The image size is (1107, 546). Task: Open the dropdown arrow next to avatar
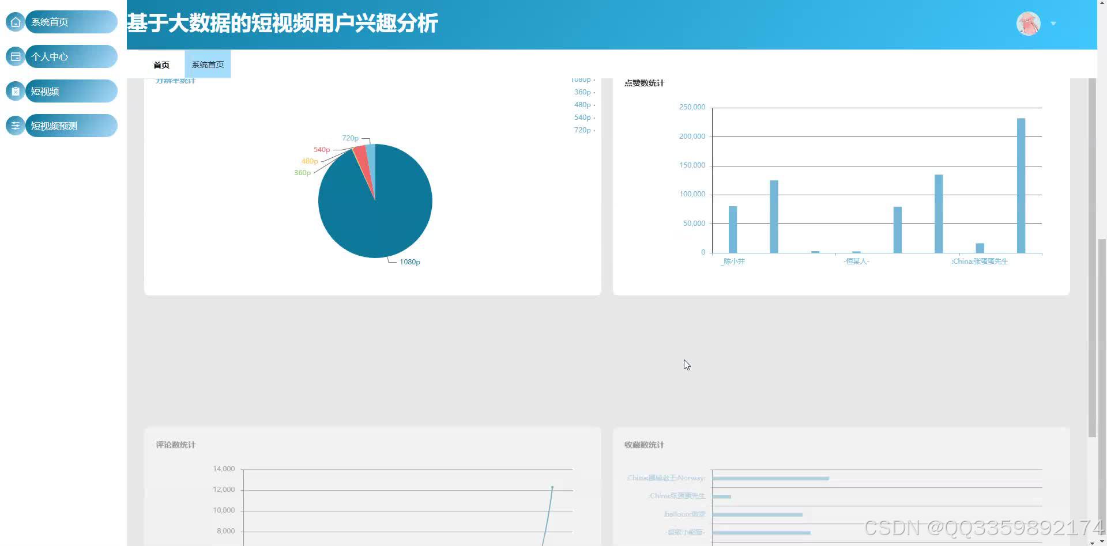(x=1053, y=24)
